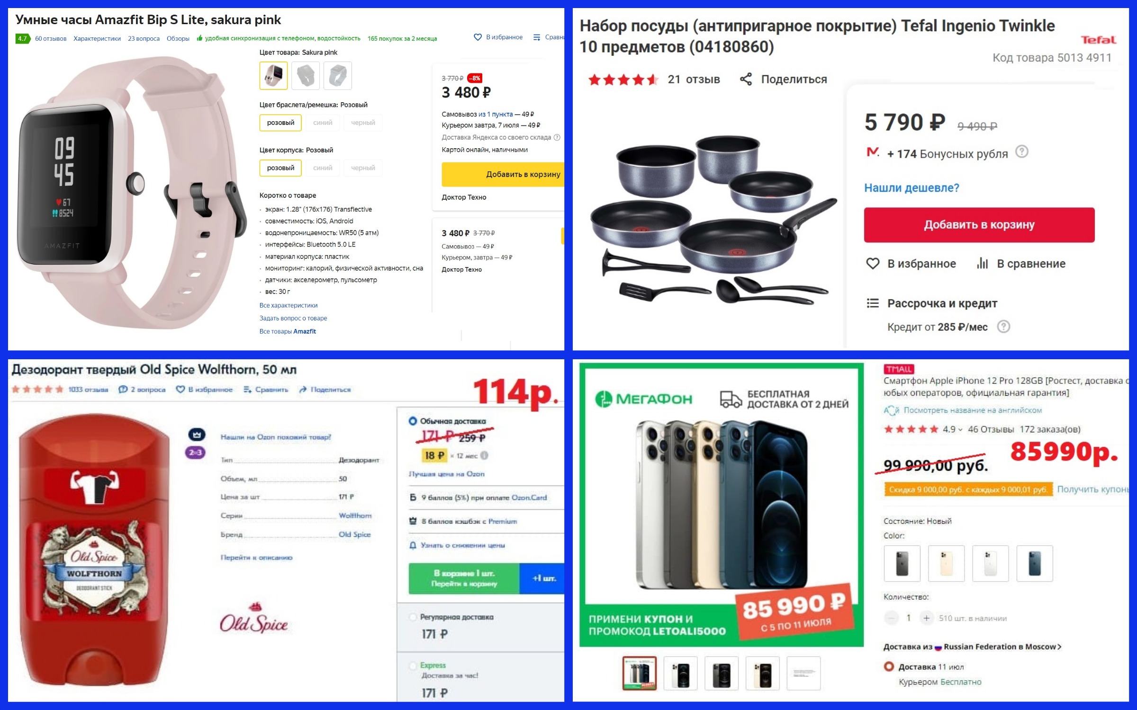Click the speech bubble icon for '2 вопроса'

123,389
